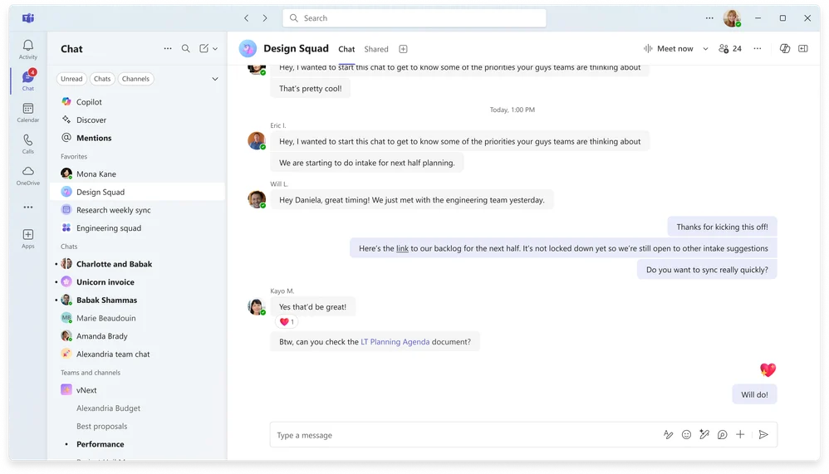829x474 pixels.
Task: Switch to the Shared tab
Action: click(376, 49)
